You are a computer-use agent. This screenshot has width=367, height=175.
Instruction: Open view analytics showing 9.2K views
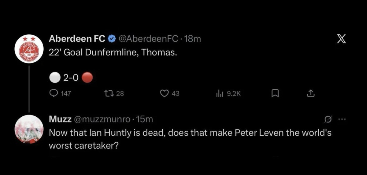tap(219, 93)
